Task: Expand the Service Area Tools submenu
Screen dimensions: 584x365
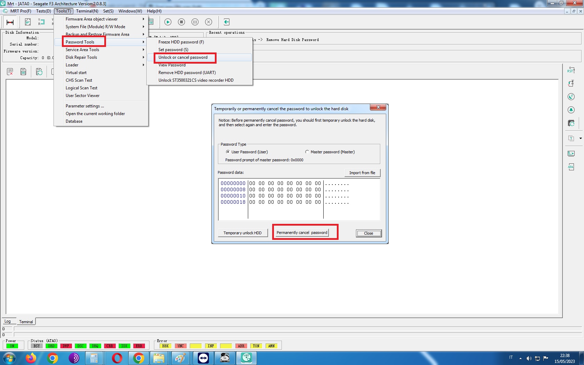Action: coord(101,50)
